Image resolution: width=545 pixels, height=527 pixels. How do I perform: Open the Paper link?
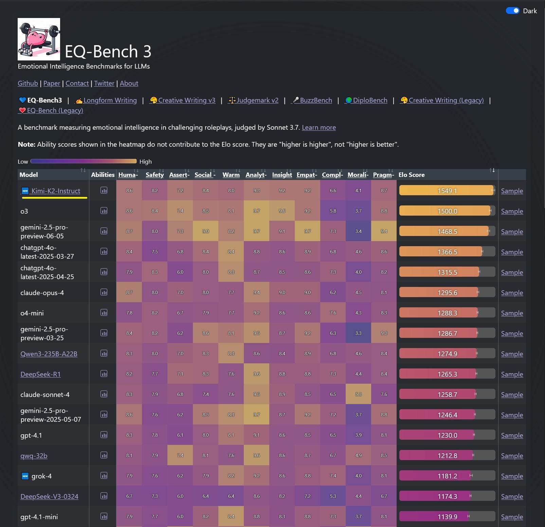(x=52, y=83)
